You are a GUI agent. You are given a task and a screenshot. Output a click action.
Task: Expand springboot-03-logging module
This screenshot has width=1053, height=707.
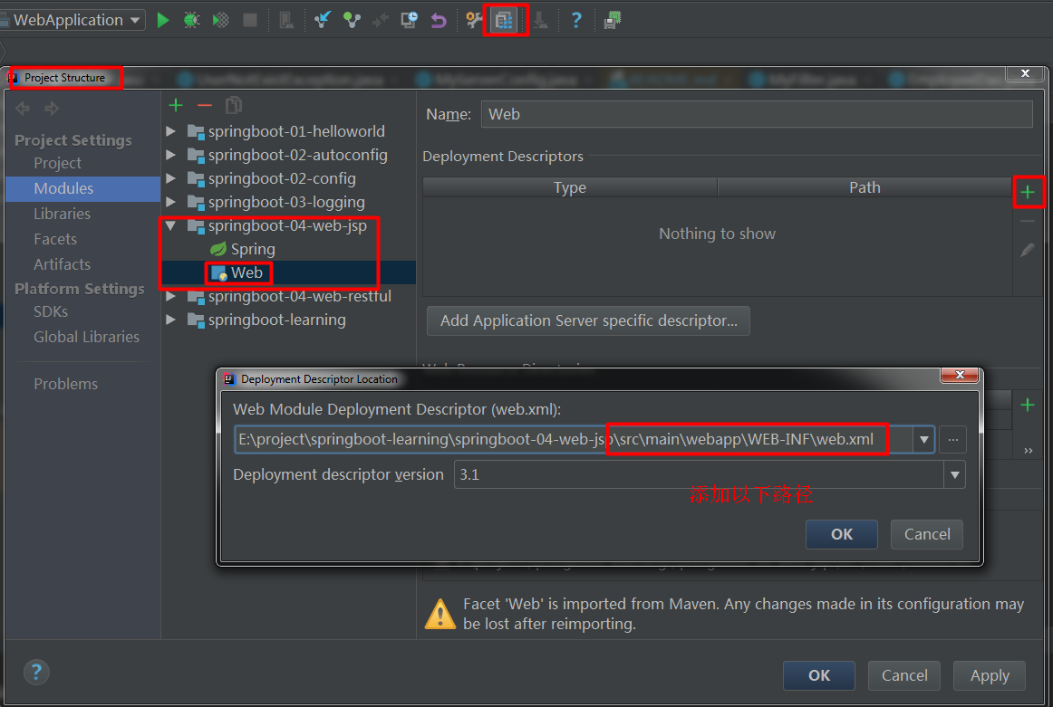(171, 202)
